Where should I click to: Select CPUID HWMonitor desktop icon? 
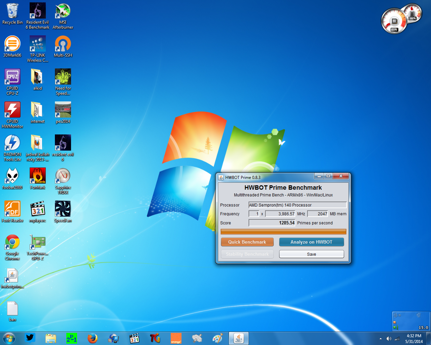click(12, 115)
